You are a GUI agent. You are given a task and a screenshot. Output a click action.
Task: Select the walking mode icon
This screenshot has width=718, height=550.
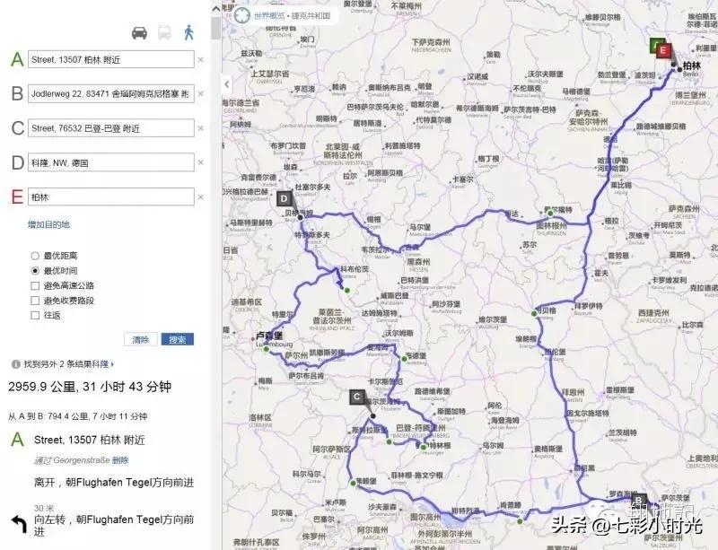(x=188, y=32)
